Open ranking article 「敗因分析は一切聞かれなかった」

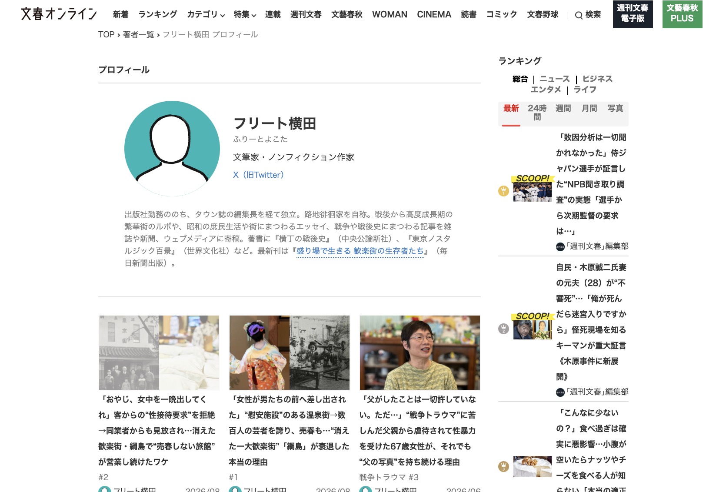591,184
